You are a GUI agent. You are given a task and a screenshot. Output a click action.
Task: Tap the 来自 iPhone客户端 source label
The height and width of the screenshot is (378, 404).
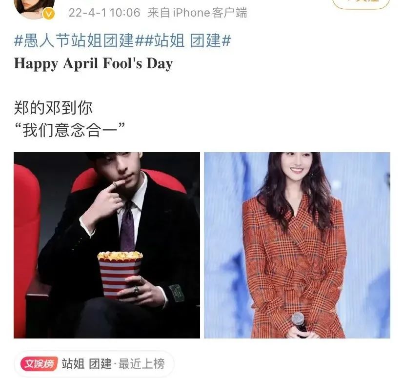coord(197,13)
